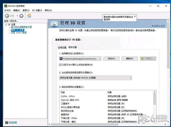Minimize the NVIDIA control panel window

pos(150,6)
